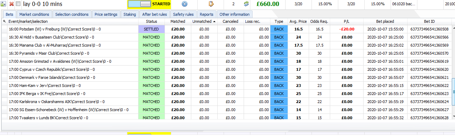Click the -£20.00 P/L value
This screenshot has height=136, width=455.
[347, 29]
